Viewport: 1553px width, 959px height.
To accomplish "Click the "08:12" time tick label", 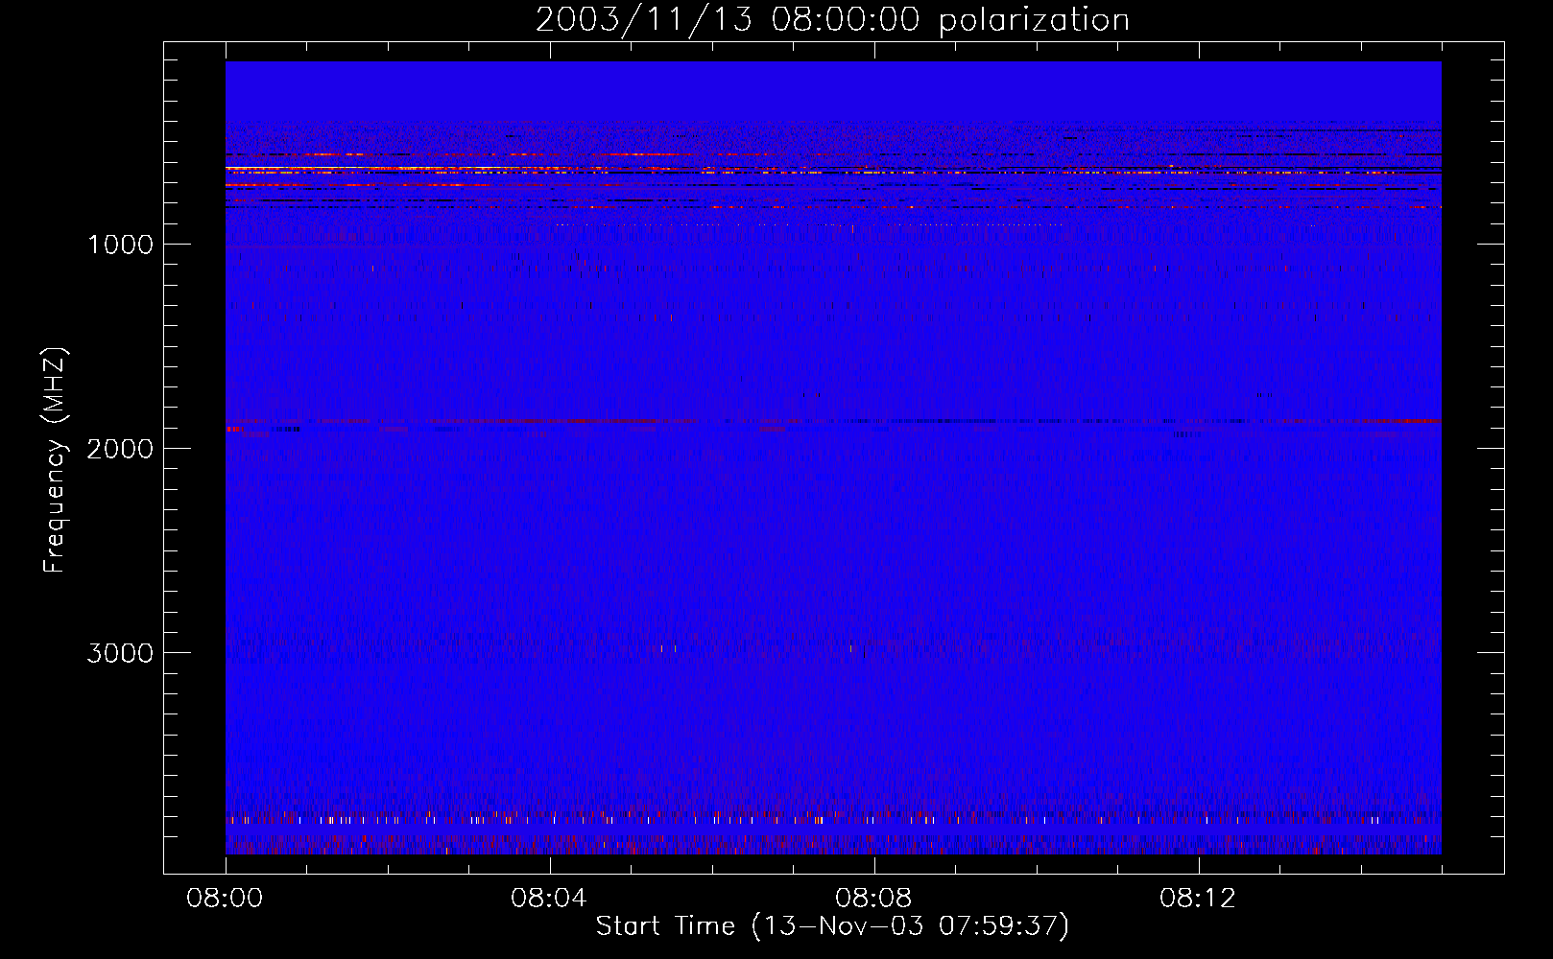I will point(1198,899).
